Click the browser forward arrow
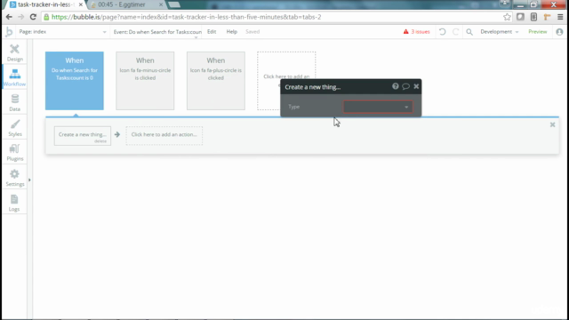This screenshot has height=320, width=569. 21,17
